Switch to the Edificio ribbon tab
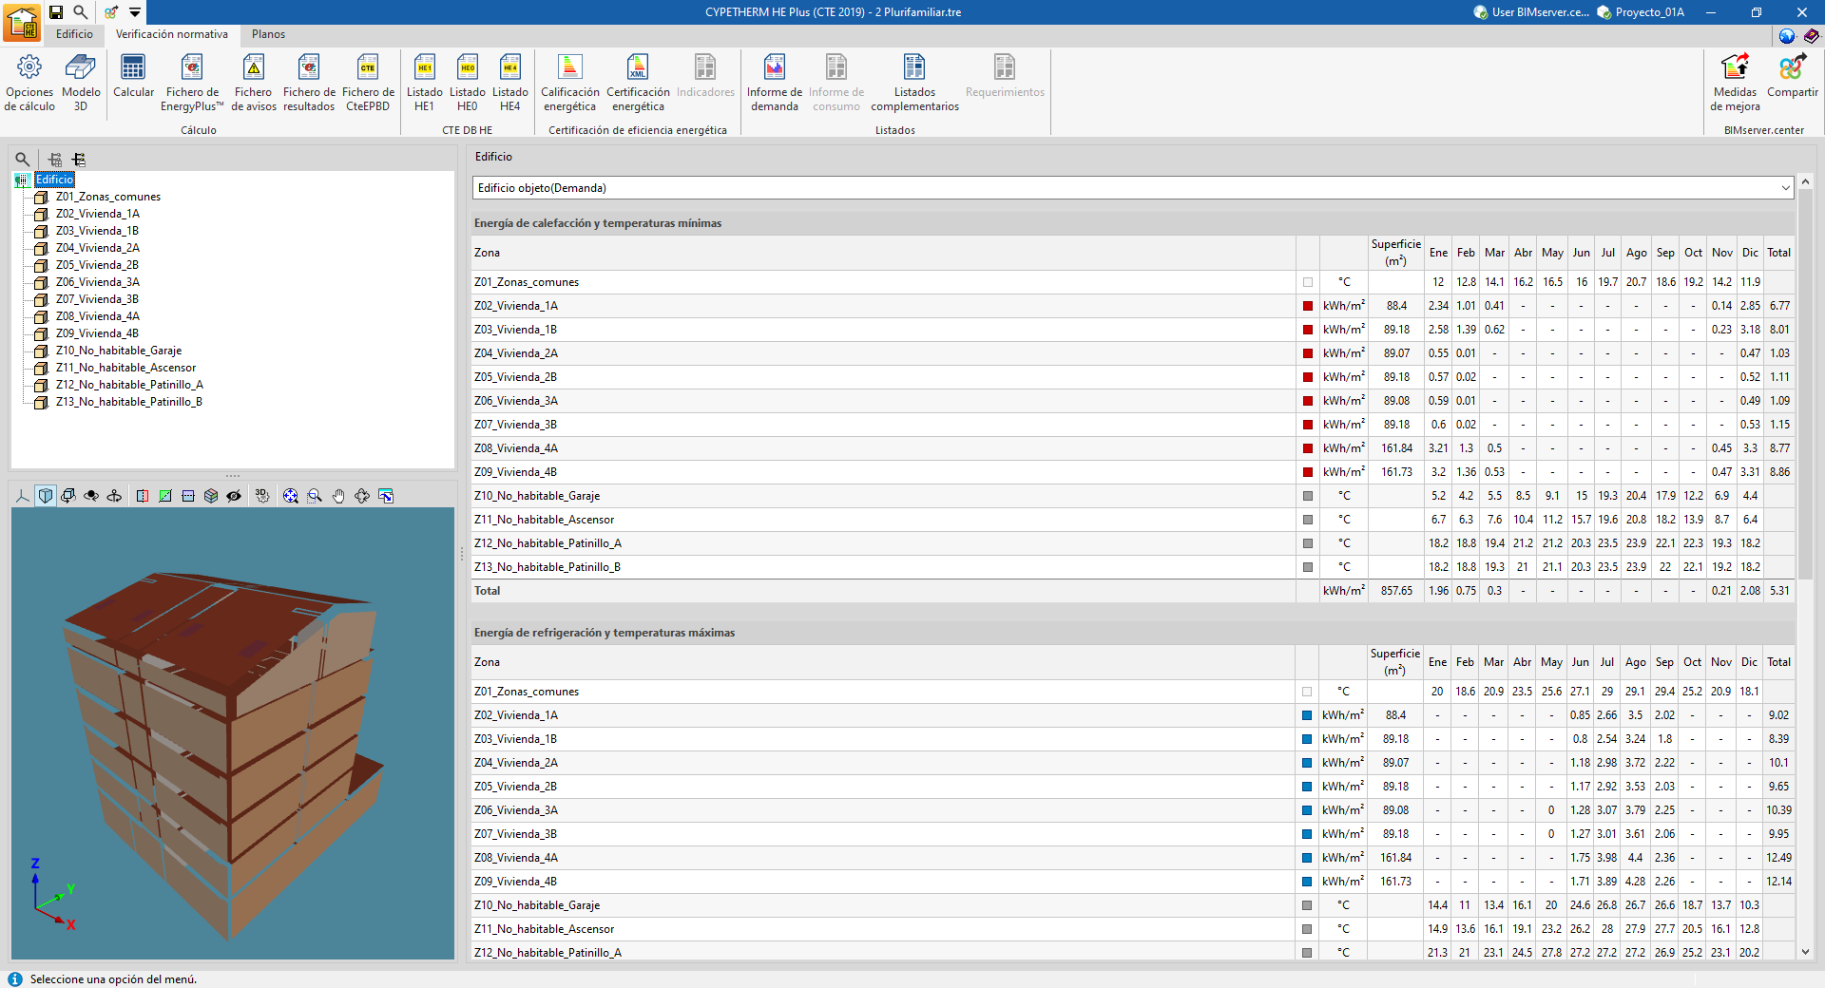1825x988 pixels. pos(74,34)
